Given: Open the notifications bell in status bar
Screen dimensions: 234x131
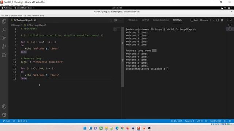Looking at the screenshot, I should [x=230, y=121].
